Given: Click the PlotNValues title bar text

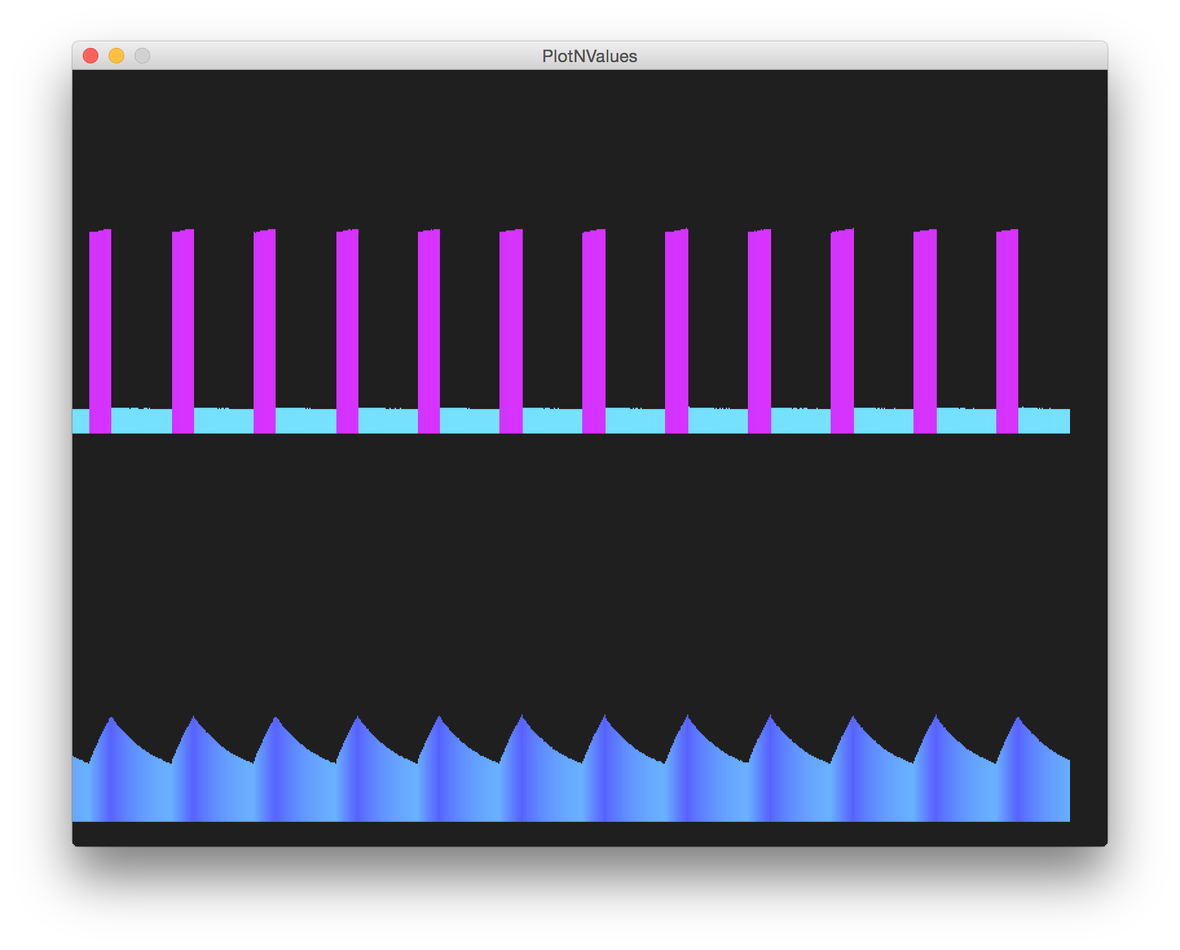Looking at the screenshot, I should 590,56.
